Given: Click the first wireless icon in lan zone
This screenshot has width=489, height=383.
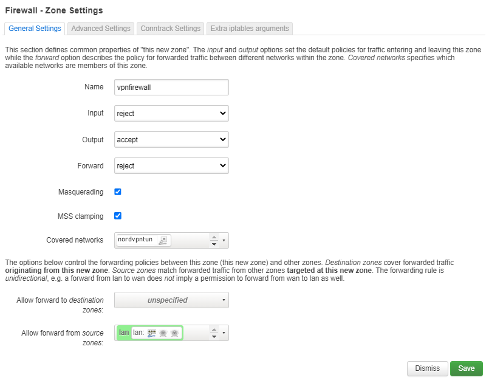Looking at the screenshot, I should (x=163, y=333).
